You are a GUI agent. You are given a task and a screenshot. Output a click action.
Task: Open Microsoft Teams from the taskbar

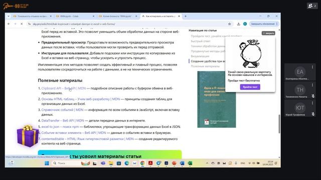pyautogui.click(x=103, y=163)
